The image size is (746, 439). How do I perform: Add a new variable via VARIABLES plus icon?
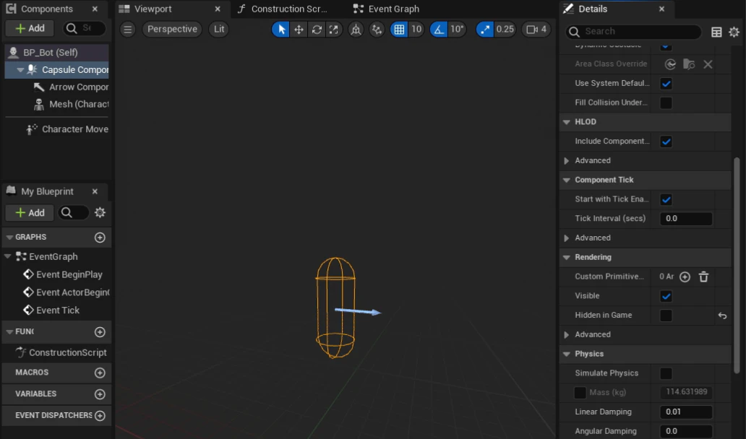[x=100, y=394]
